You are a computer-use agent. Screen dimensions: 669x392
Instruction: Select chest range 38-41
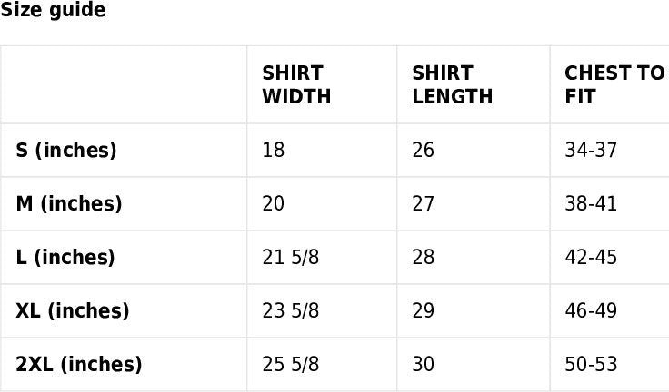[591, 203]
